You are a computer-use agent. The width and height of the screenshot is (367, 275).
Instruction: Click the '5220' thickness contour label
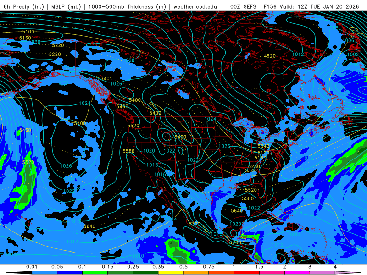58,45
